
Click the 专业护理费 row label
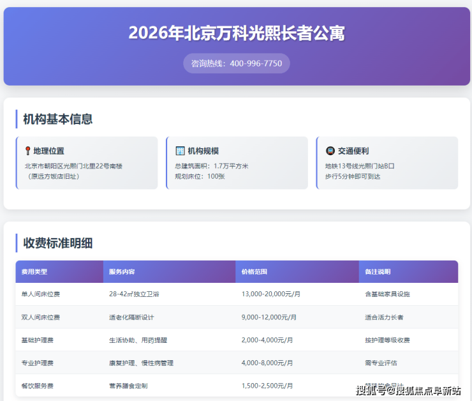(x=38, y=363)
